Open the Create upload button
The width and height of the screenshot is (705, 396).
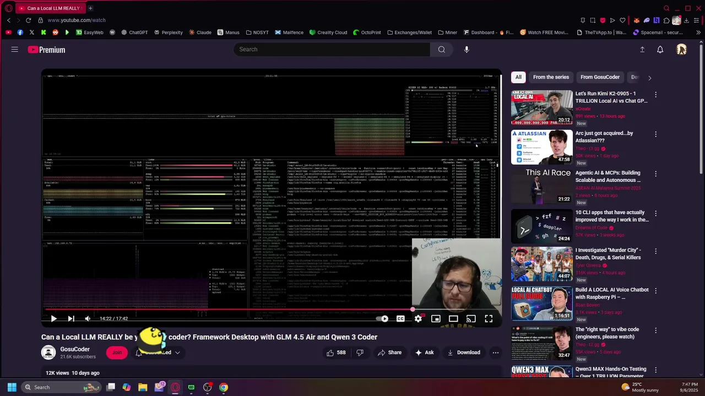[x=642, y=50]
